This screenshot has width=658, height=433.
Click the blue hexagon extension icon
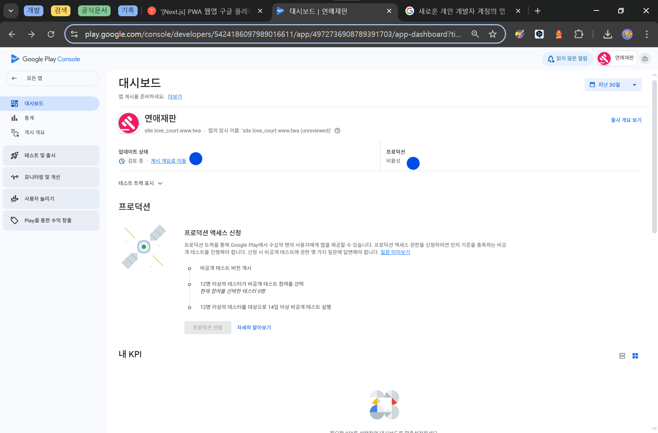click(x=539, y=34)
